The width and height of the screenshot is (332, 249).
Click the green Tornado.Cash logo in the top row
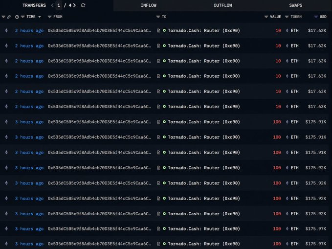(164, 30)
